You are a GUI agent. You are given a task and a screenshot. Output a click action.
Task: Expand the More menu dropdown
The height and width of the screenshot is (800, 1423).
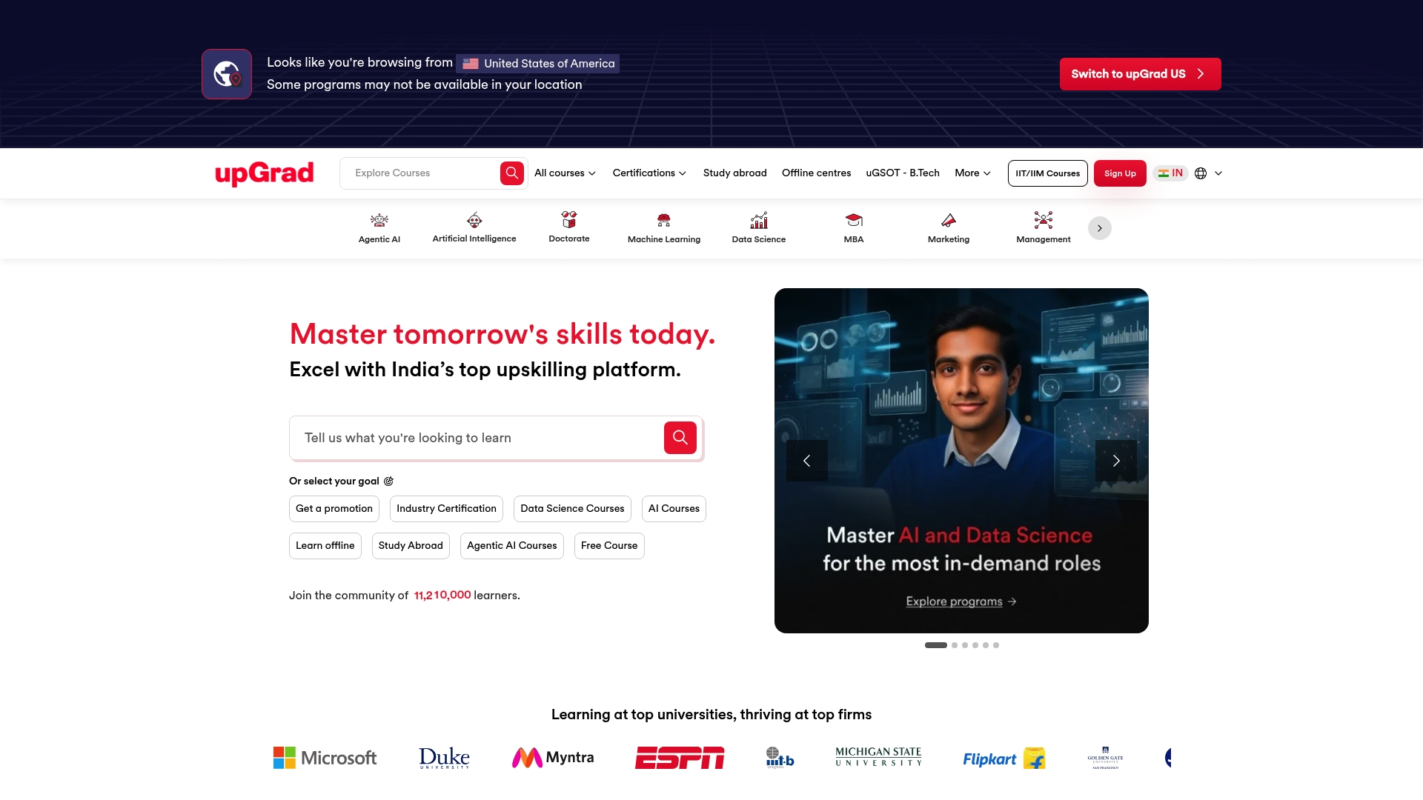tap(972, 173)
